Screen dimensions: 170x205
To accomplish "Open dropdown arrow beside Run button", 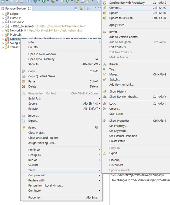I will (x=48, y=1).
